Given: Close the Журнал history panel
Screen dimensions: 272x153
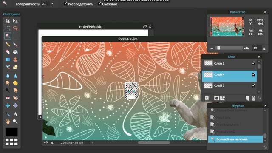Looking at the screenshot, I should [265, 105].
